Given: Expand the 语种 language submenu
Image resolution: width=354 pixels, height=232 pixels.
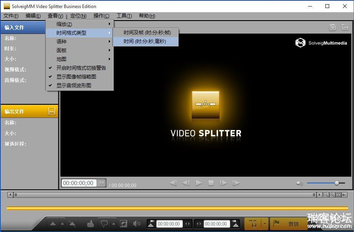Looking at the screenshot, I should click(79, 42).
